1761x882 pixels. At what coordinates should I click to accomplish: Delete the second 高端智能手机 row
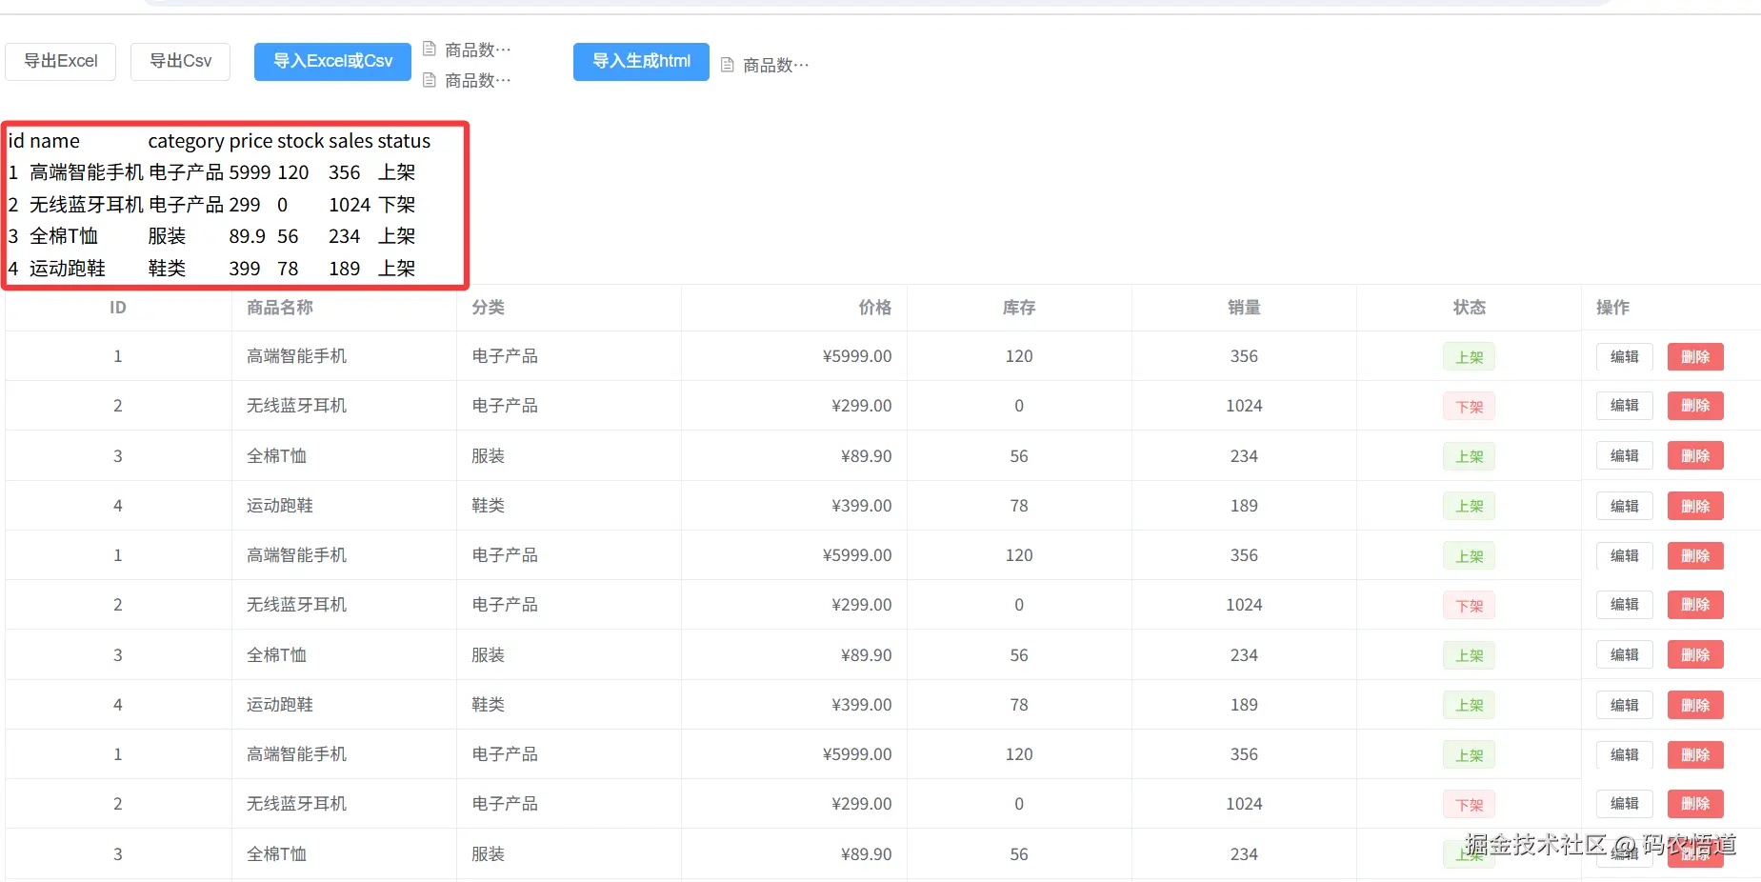[1695, 555]
